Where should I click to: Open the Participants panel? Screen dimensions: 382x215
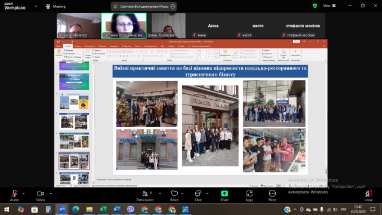[x=145, y=196]
